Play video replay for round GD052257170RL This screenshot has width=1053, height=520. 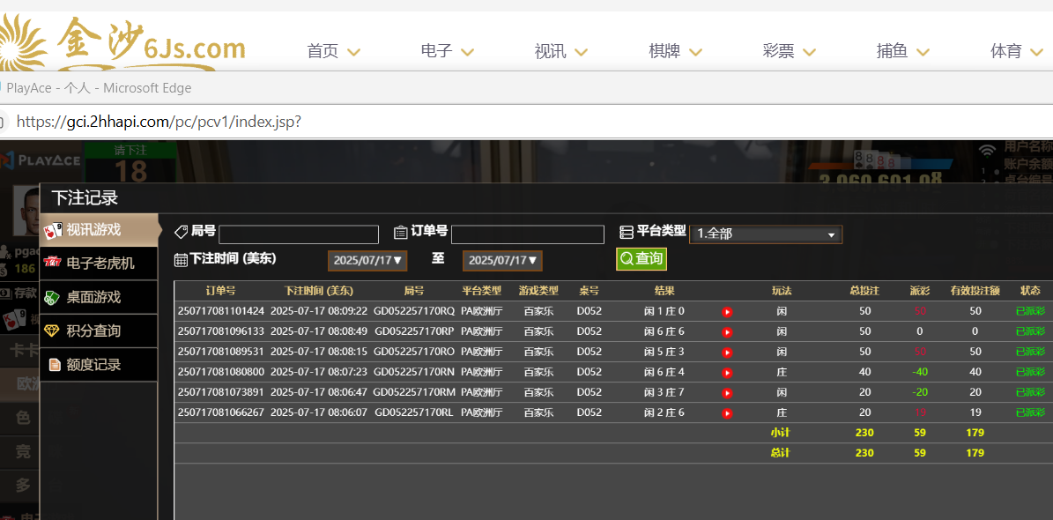[727, 413]
